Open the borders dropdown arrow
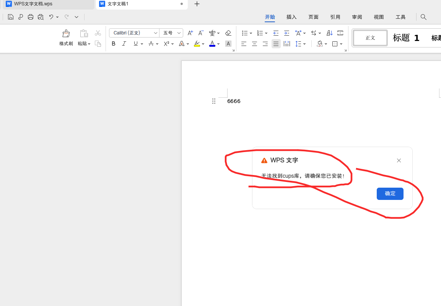The image size is (441, 306). pos(341,44)
